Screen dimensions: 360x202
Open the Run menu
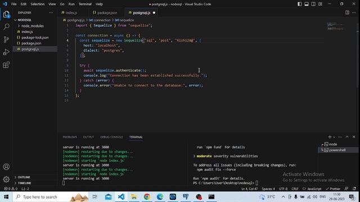pyautogui.click(x=71, y=4)
